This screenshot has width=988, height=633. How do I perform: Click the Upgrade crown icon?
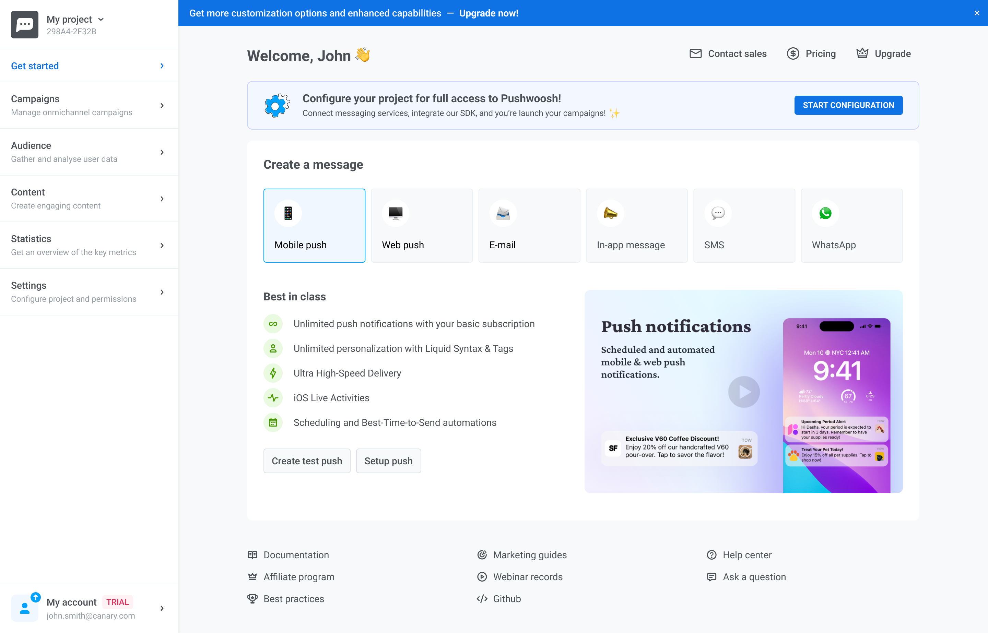tap(862, 53)
